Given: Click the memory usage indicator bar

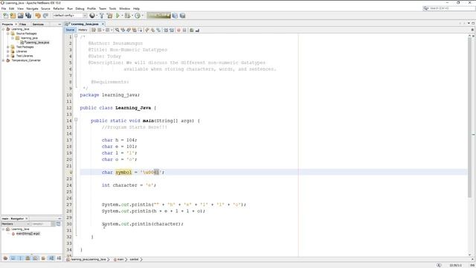Looking at the screenshot, I should coord(158,16).
